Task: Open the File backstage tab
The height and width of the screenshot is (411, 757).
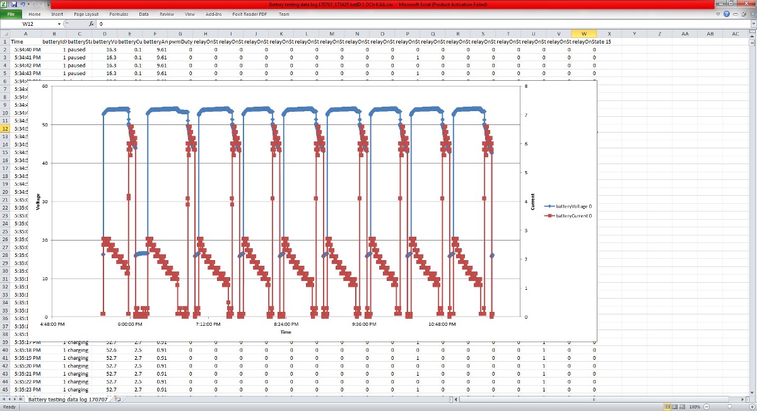Action: (11, 14)
